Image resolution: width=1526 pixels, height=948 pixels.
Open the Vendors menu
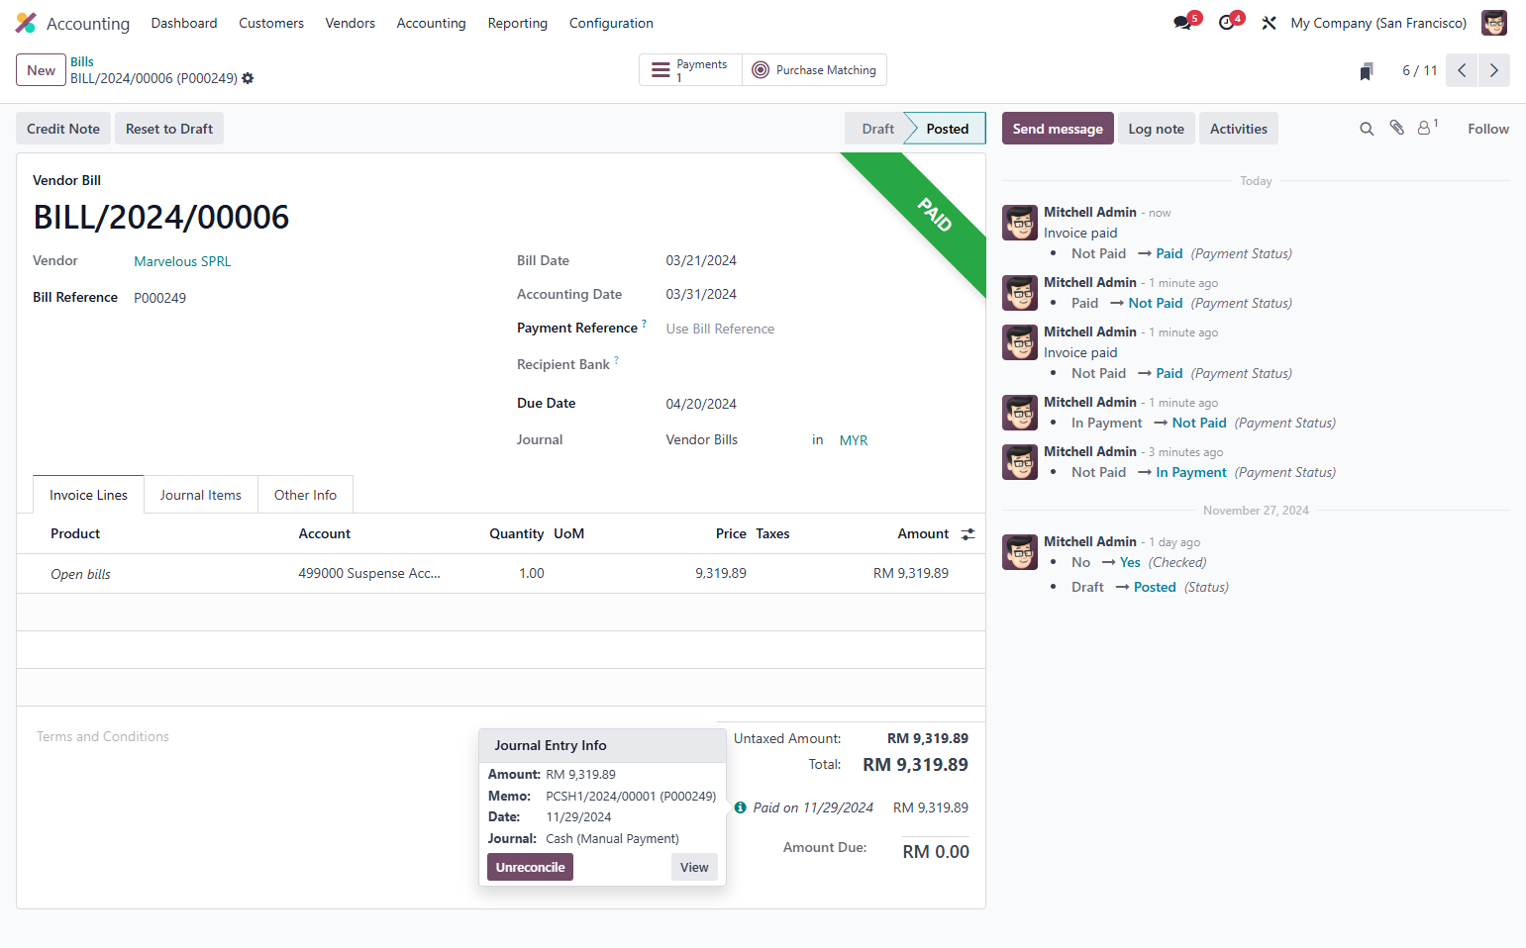click(350, 23)
